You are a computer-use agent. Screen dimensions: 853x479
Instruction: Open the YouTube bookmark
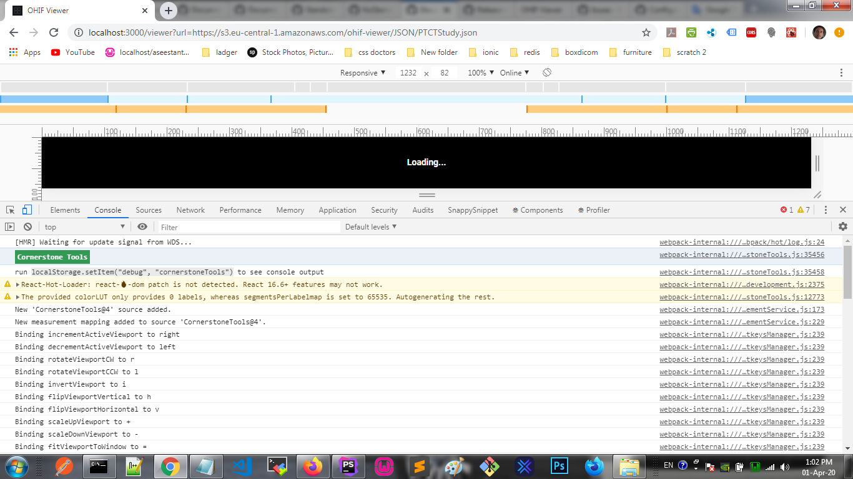[x=72, y=52]
